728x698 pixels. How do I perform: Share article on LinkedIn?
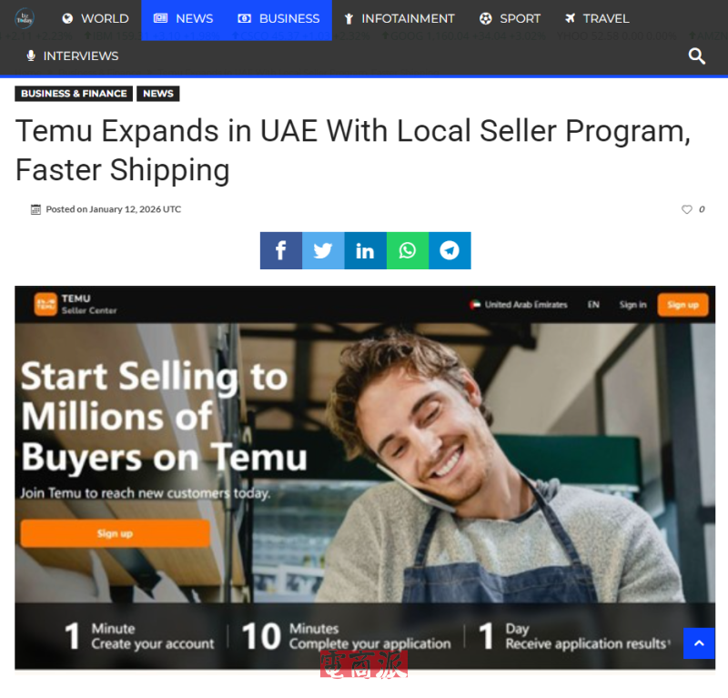[x=366, y=251]
